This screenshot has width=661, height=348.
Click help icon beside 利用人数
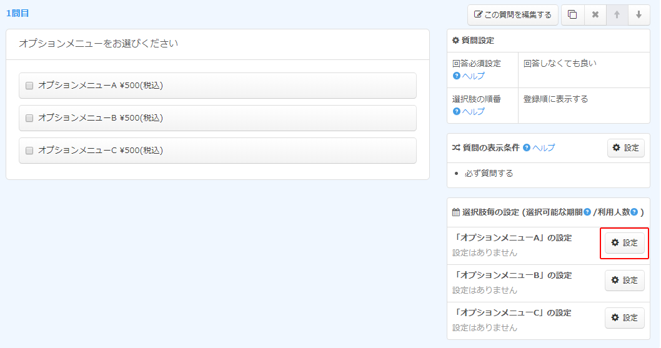tap(634, 212)
